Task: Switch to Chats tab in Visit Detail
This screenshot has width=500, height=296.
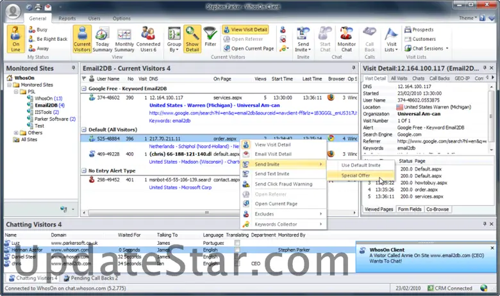Action: coord(418,78)
